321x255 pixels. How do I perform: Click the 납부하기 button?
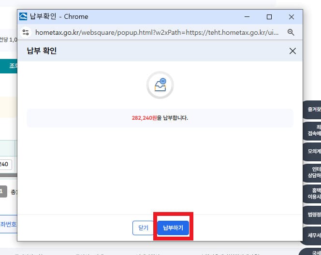pos(173,228)
